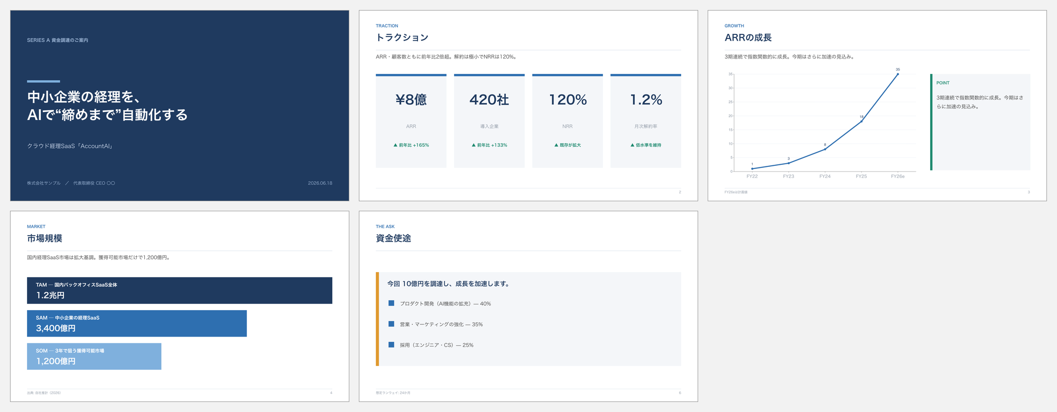Screen dimensions: 1057x412
Task: Select the '市場規模' slide heading
Action: 44,238
